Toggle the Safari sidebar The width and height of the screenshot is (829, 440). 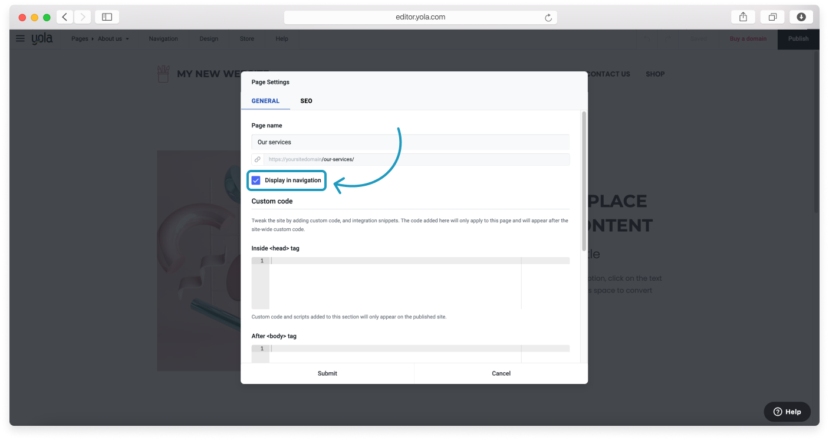coord(107,17)
